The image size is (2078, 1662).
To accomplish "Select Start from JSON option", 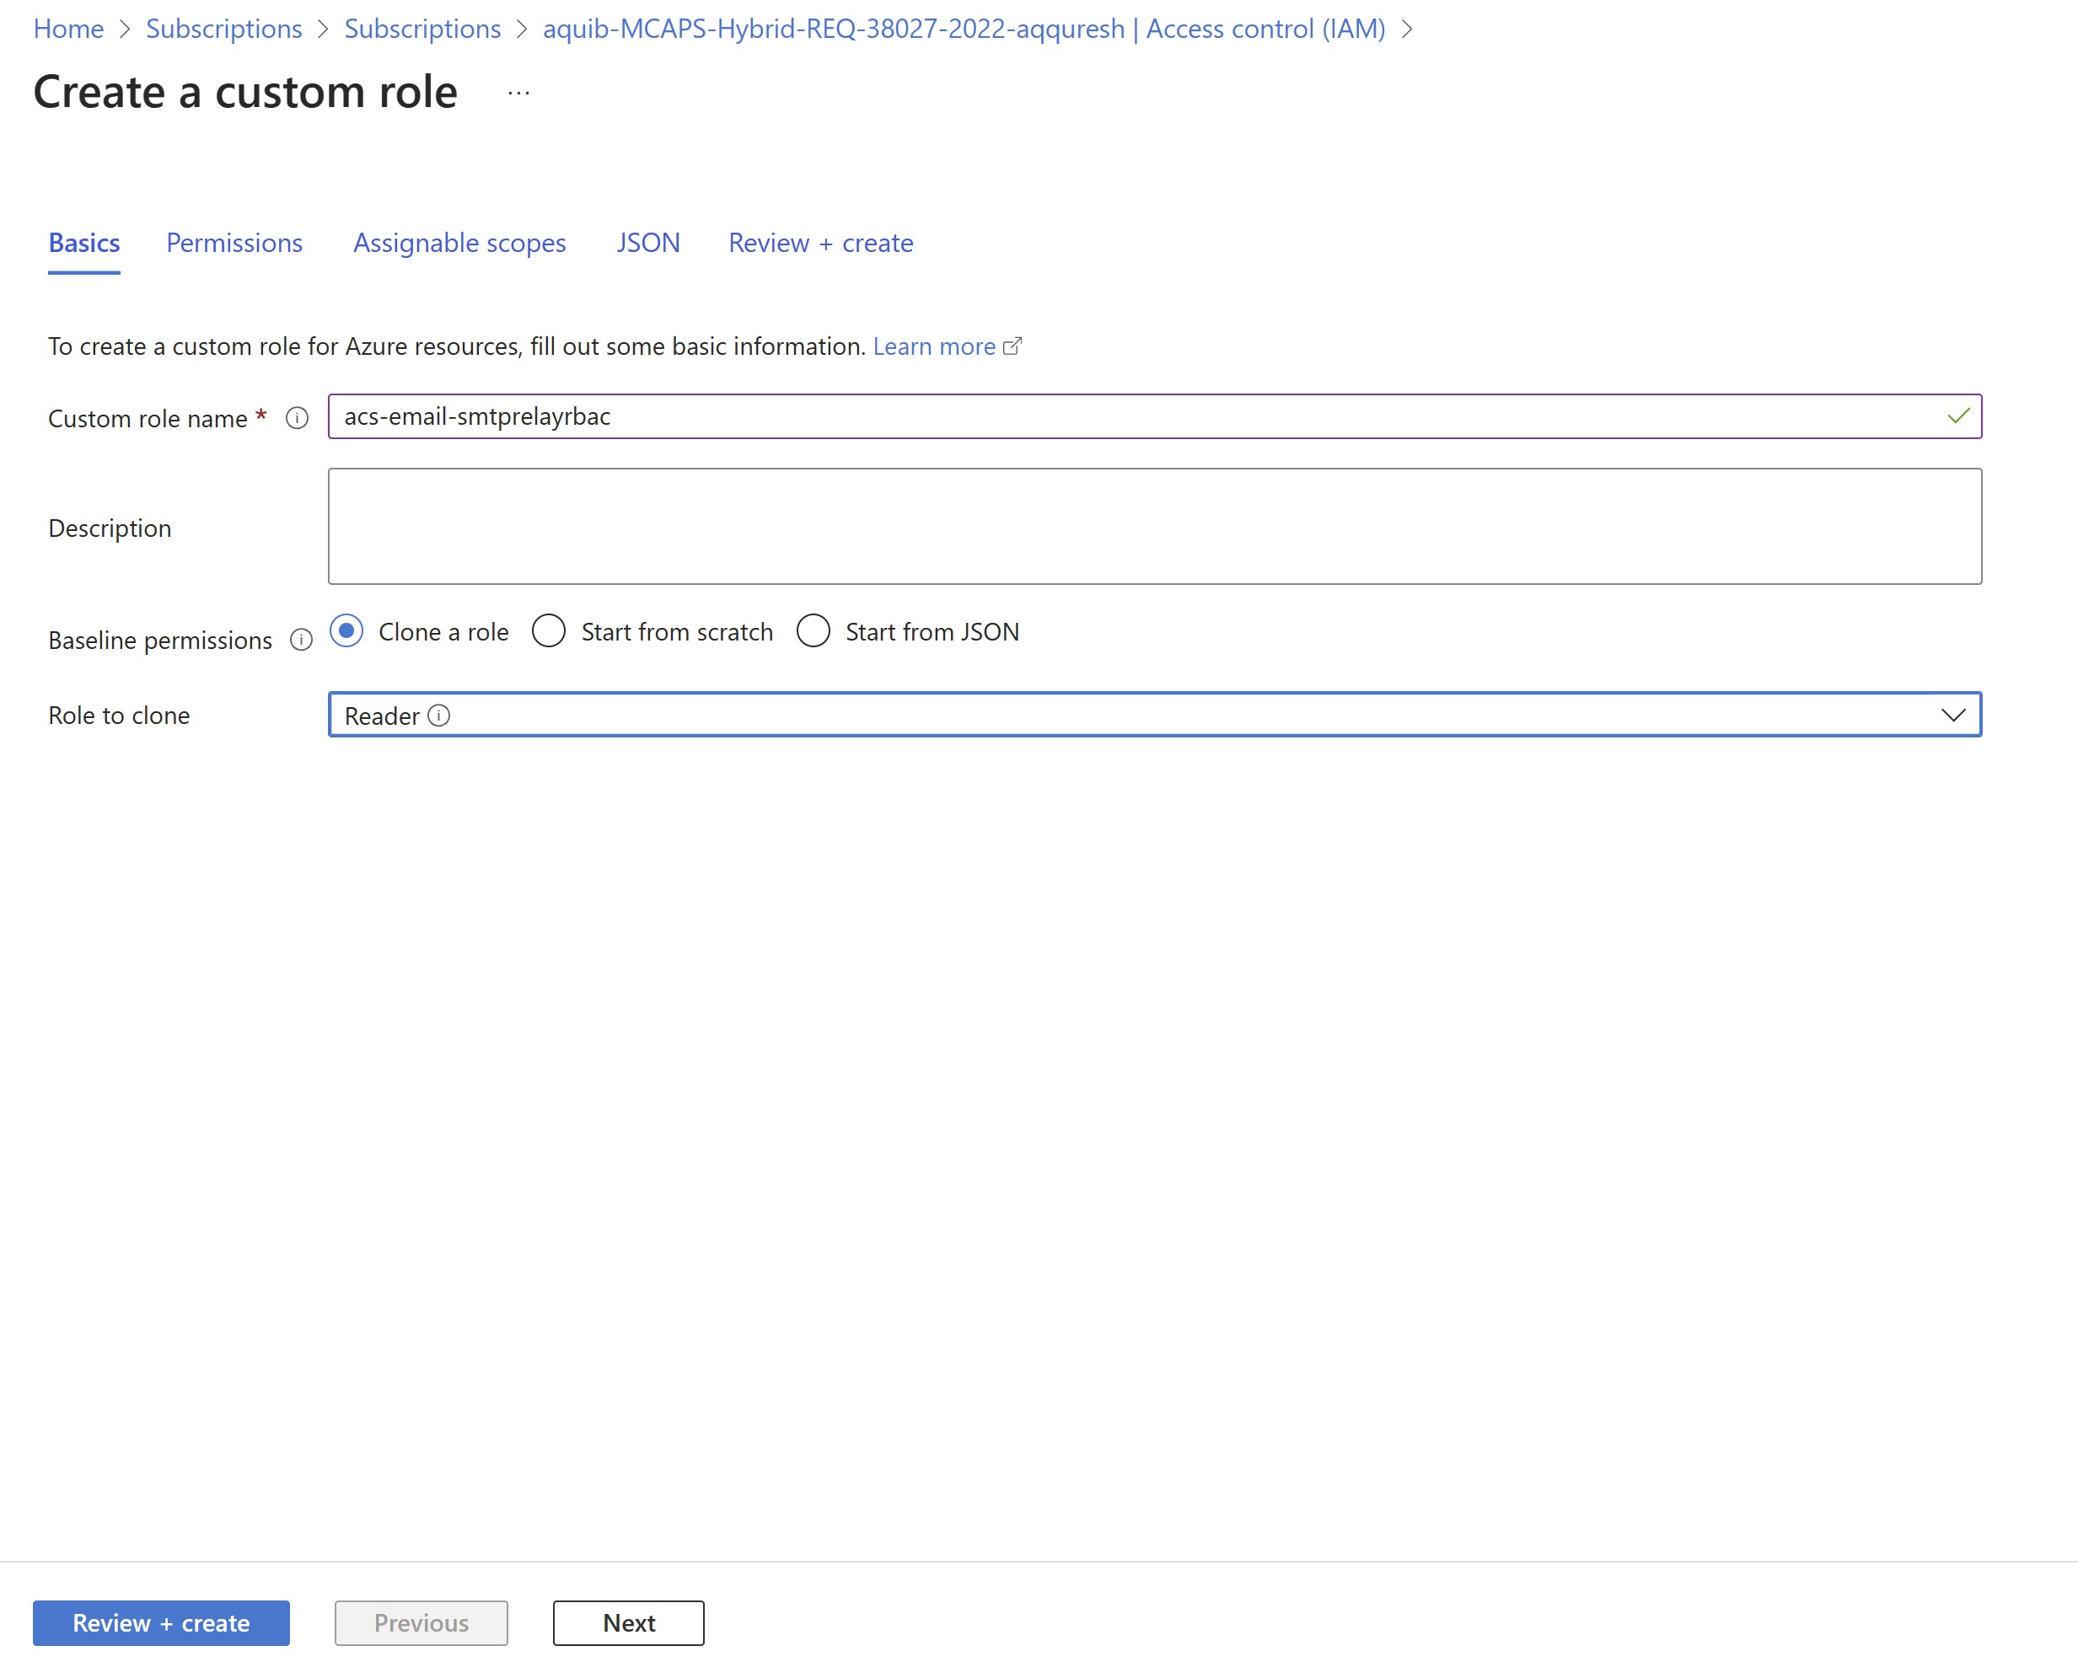I will coord(813,631).
